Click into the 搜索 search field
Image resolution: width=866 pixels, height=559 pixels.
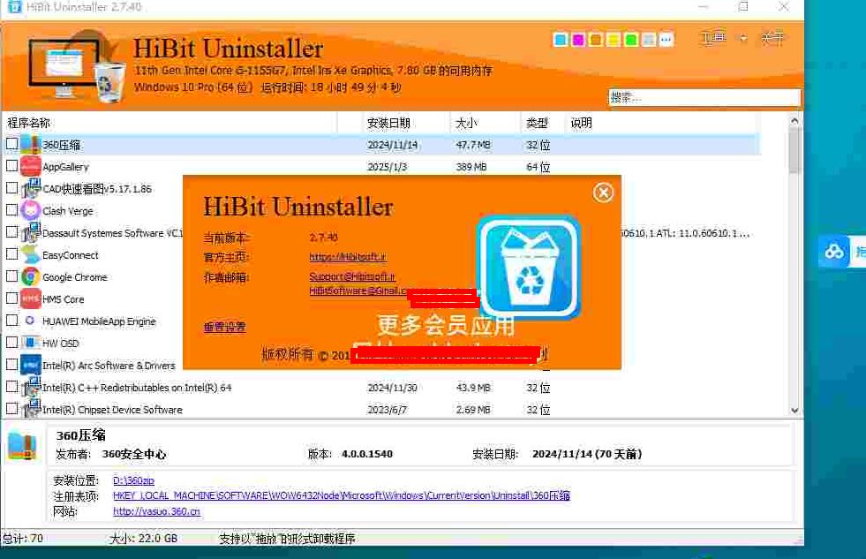point(704,98)
